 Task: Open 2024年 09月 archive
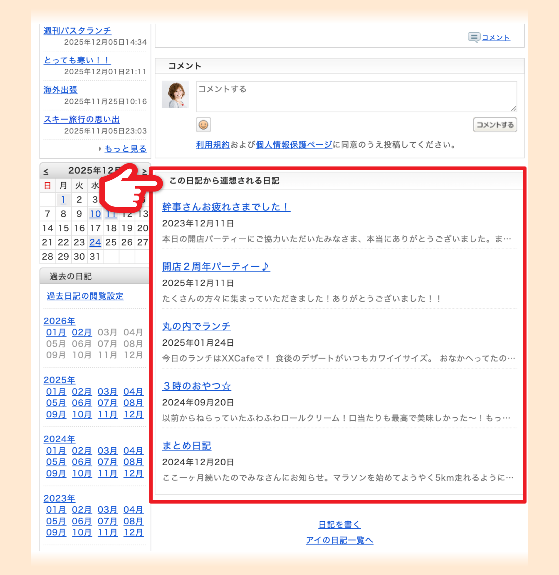pyautogui.click(x=56, y=473)
